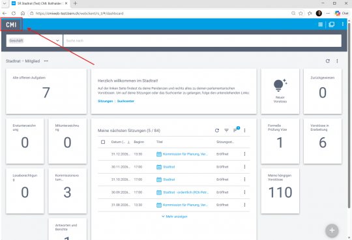The height and width of the screenshot is (240, 352).
Task: Open the ellipsis menu beside Stadtrat – Mitglied
Action: 46,61
